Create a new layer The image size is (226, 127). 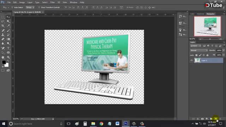pyautogui.click(x=216, y=119)
